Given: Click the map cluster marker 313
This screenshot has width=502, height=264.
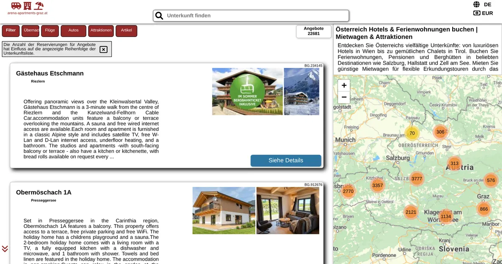Looking at the screenshot, I should [454, 163].
